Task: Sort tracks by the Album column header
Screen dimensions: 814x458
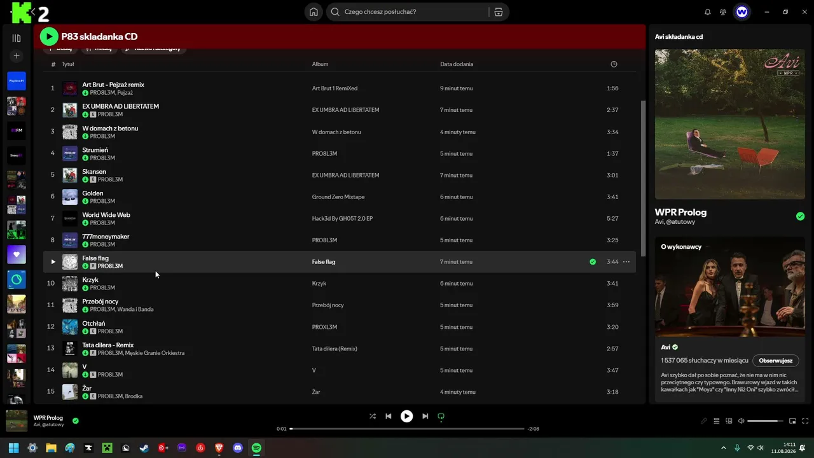Action: tap(320, 64)
